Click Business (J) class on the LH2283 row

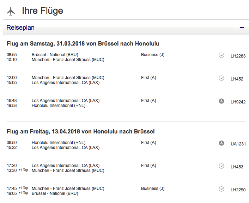153,55
